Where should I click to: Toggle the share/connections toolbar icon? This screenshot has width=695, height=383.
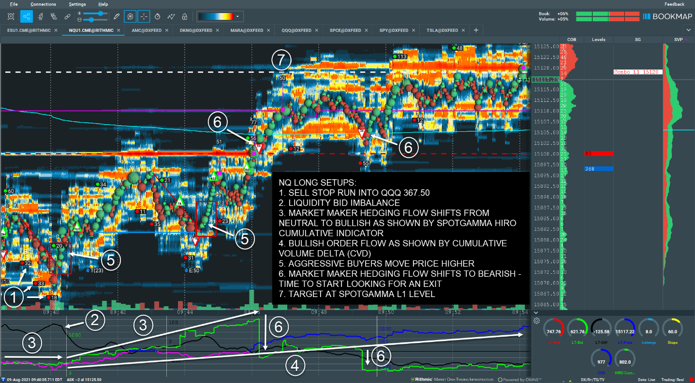27,16
